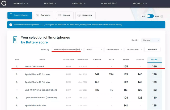
Task: Open the Apple iPhone 14 Pro Max entry
Action: [37, 82]
